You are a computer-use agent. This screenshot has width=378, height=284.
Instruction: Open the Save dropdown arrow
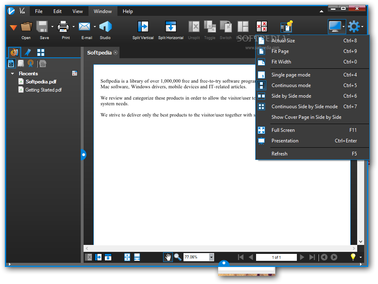click(x=52, y=27)
